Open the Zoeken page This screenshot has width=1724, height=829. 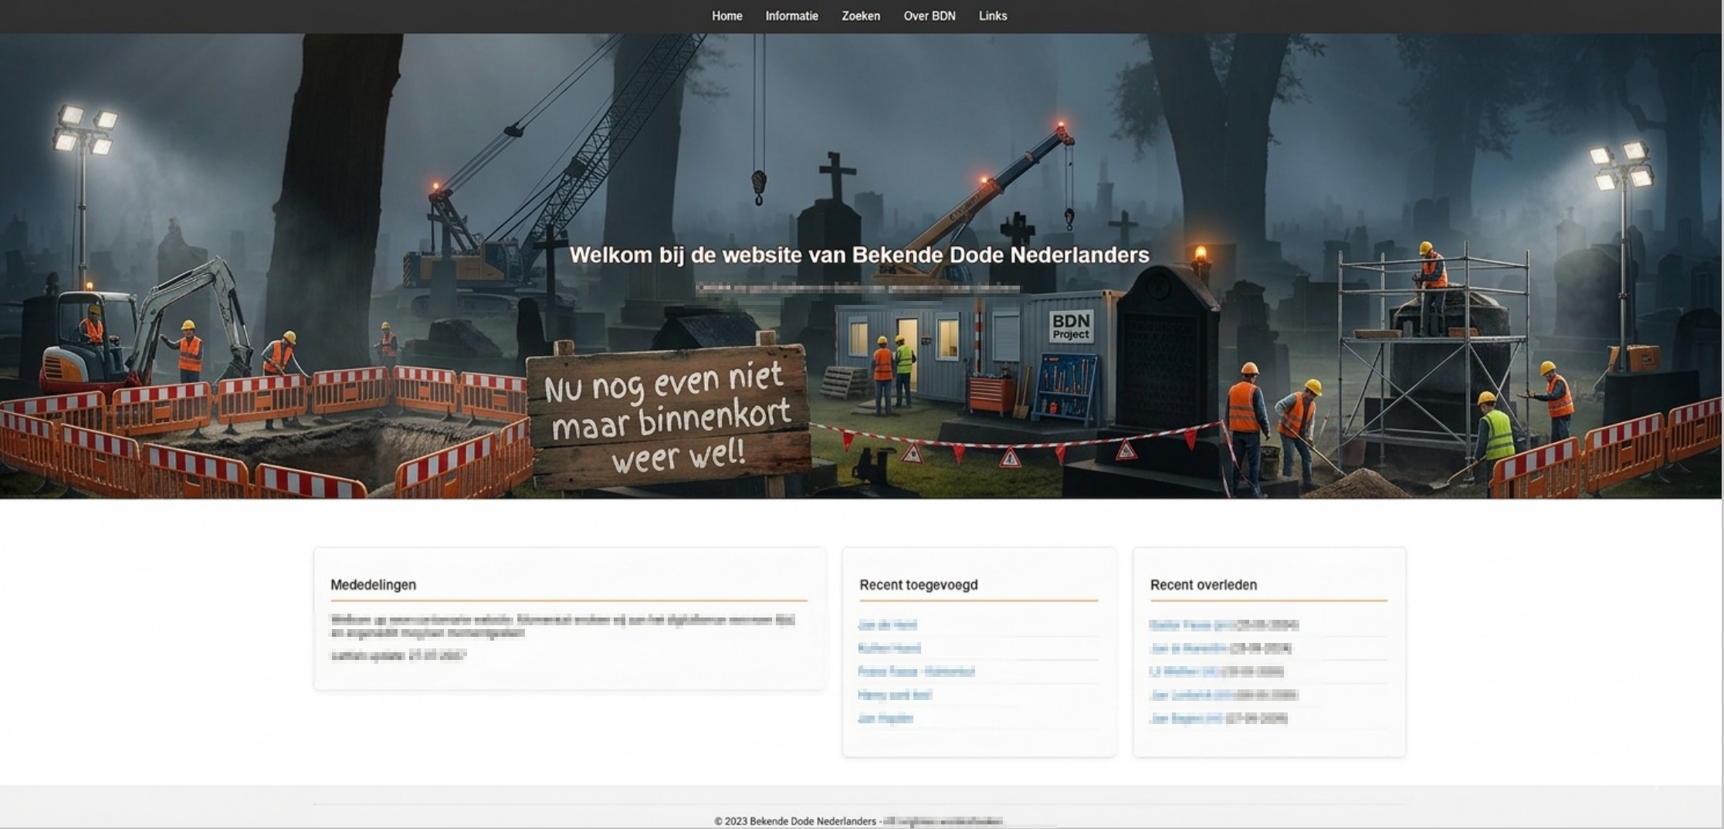860,15
